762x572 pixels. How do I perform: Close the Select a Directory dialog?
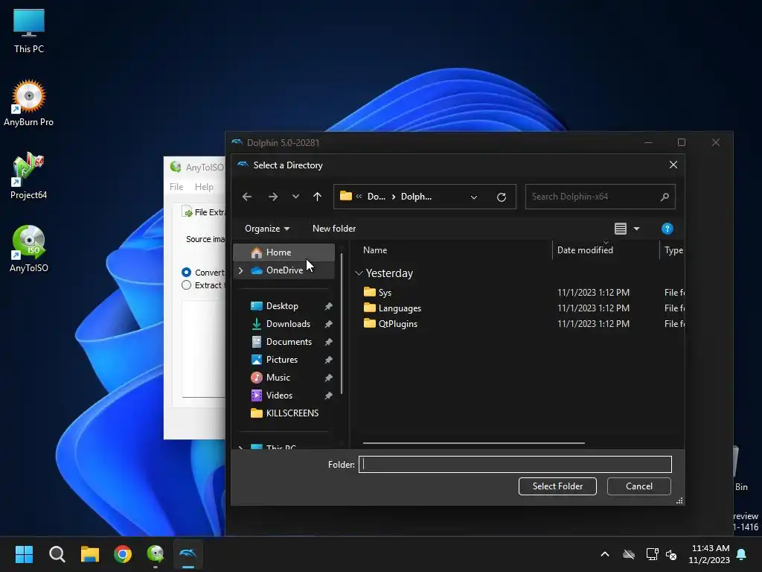click(x=673, y=165)
